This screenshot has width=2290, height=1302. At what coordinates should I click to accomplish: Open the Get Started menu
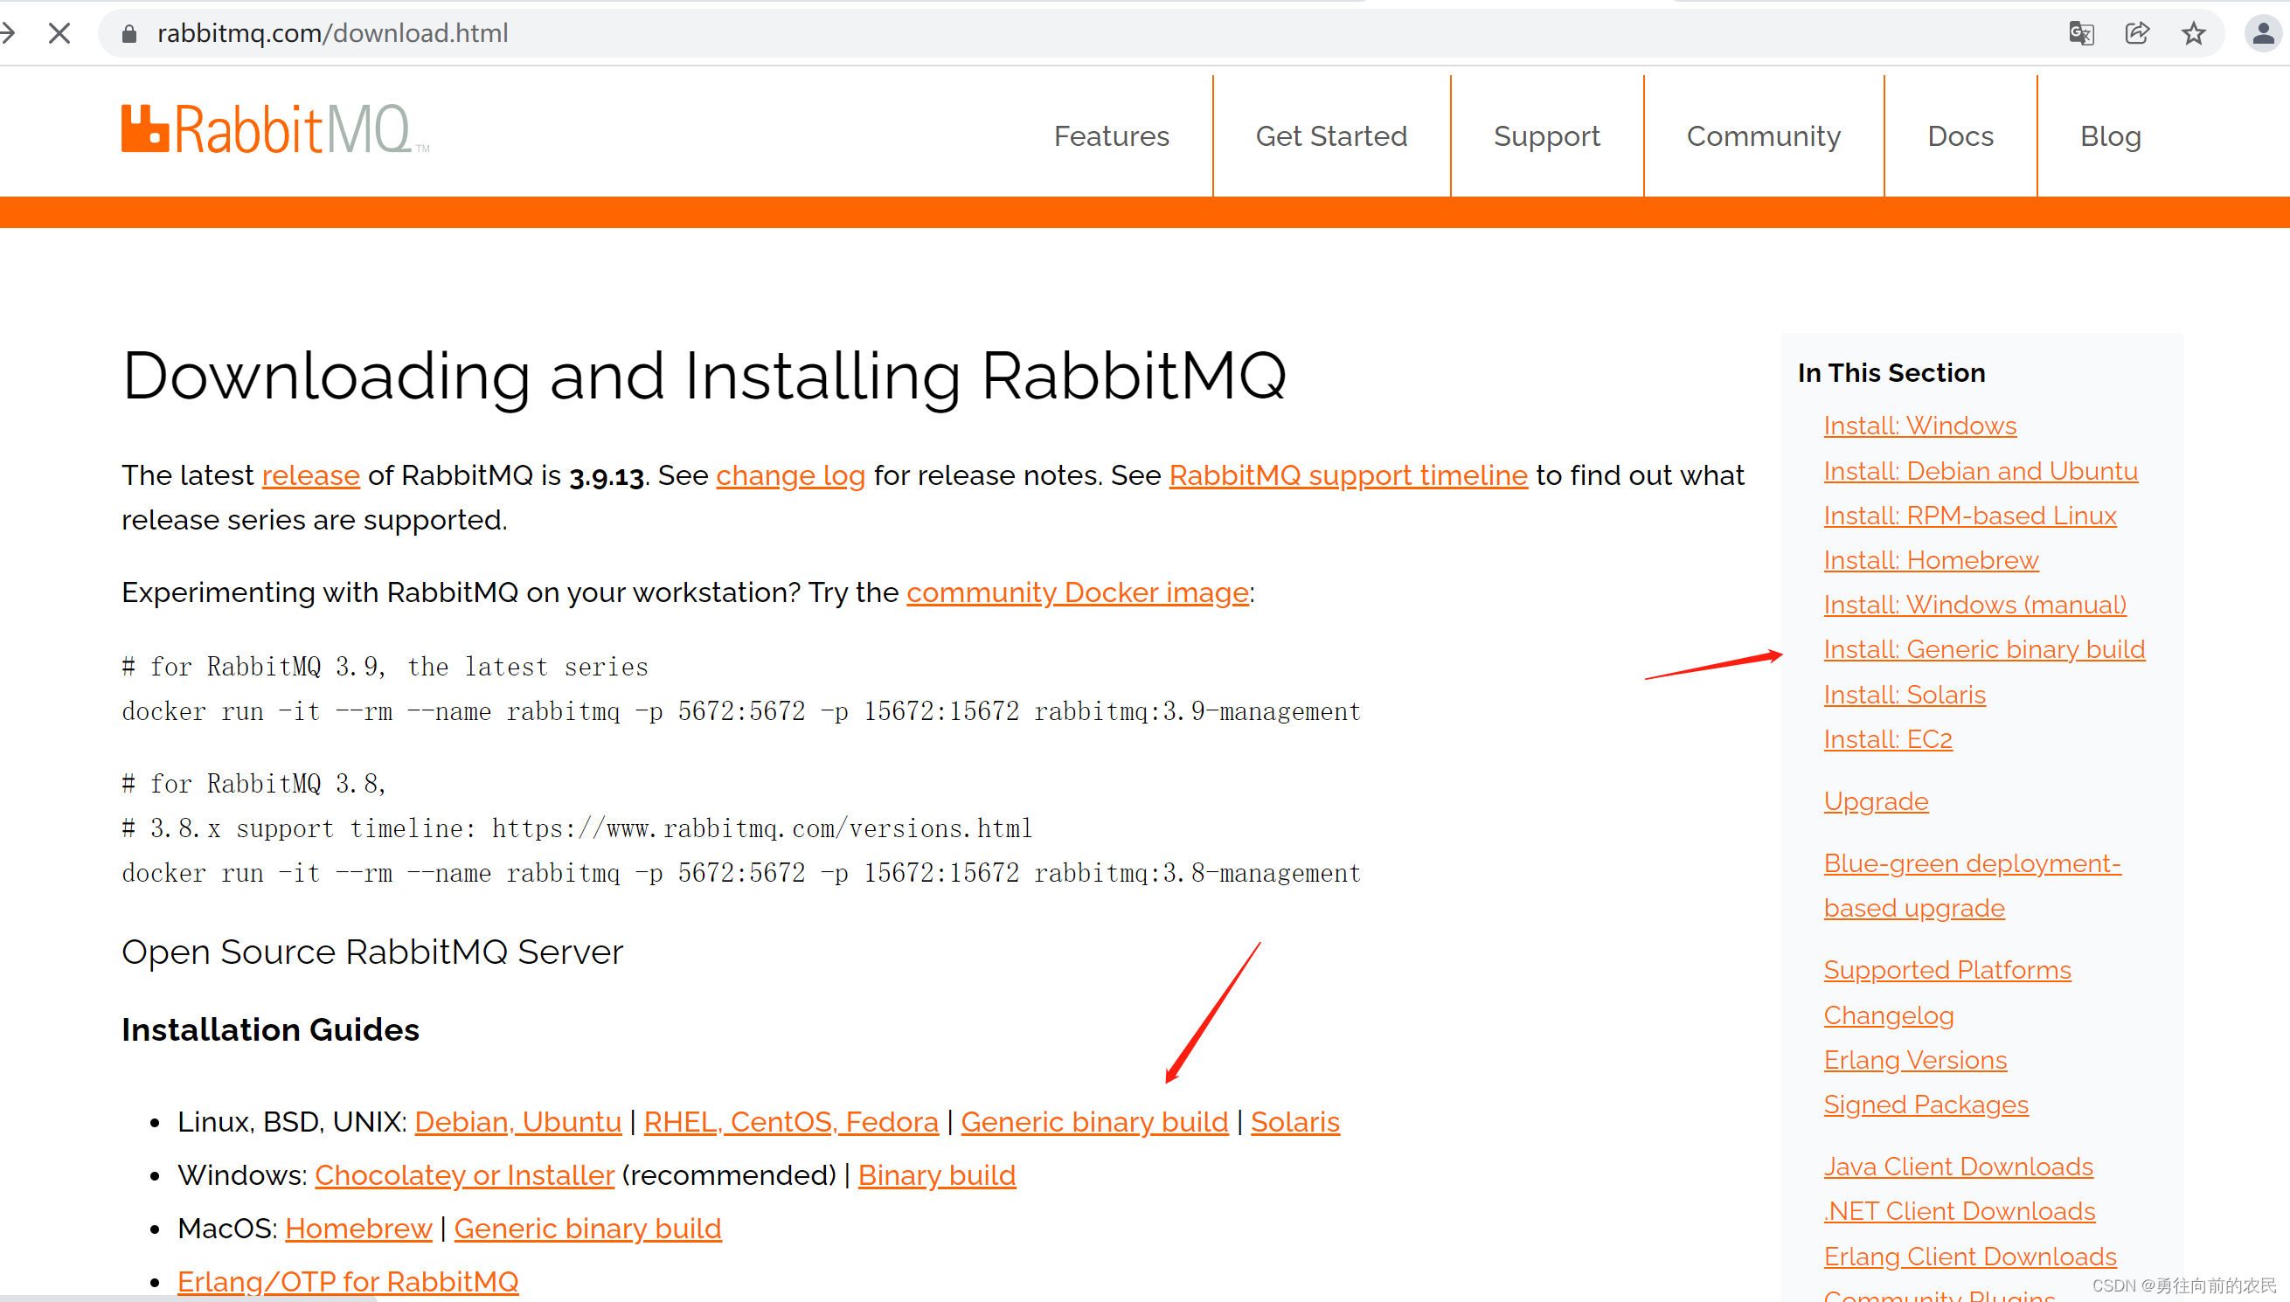click(1331, 136)
